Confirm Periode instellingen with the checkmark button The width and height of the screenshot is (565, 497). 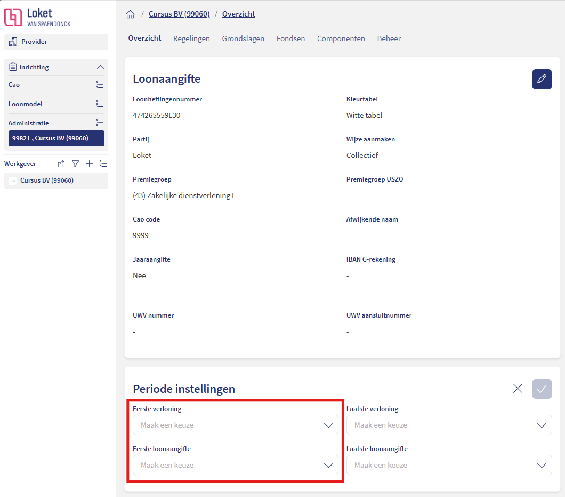[x=542, y=389]
